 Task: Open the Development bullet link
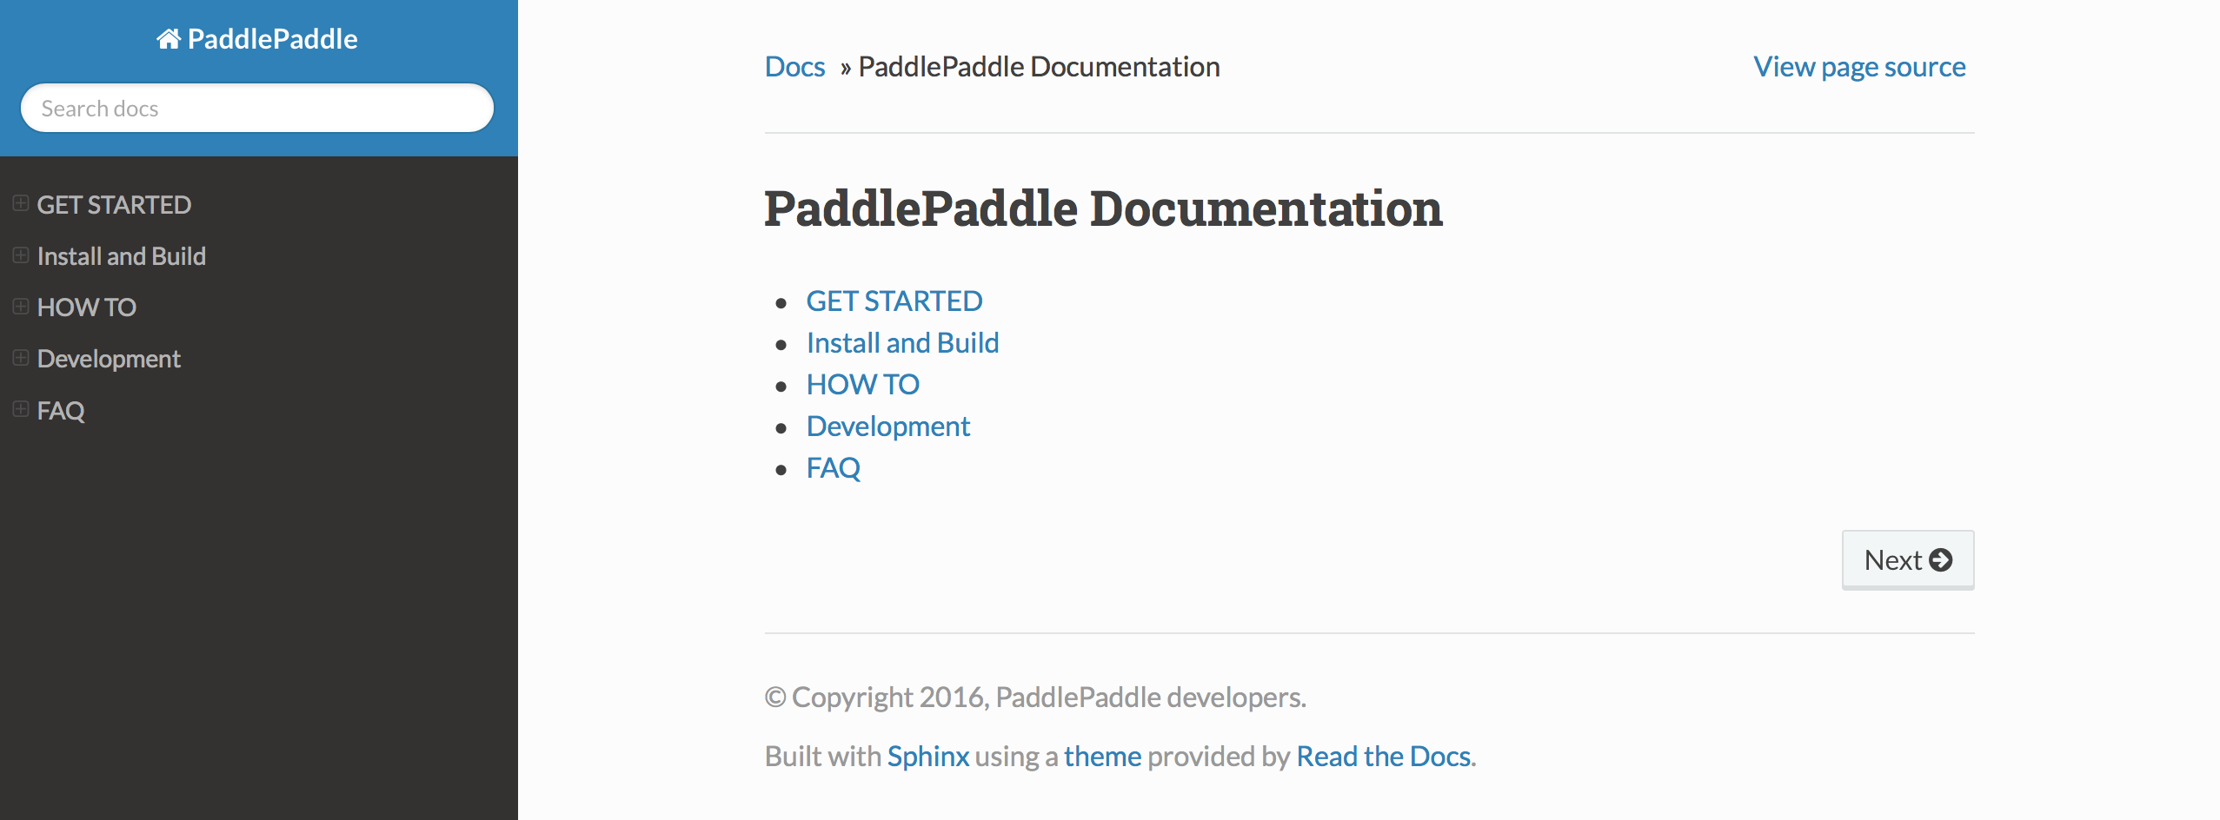point(888,427)
